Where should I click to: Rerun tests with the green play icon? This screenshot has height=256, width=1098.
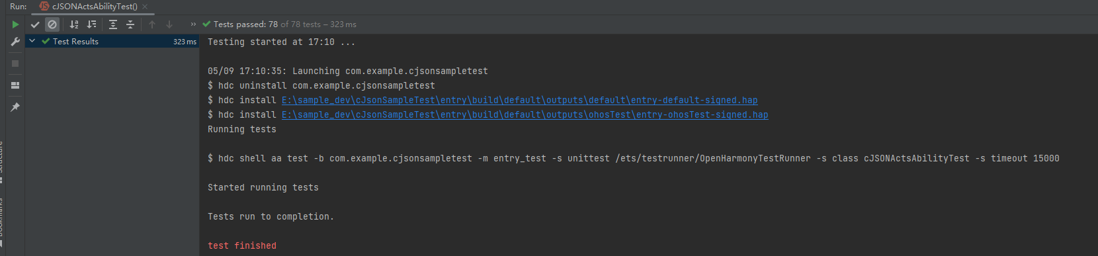pos(15,24)
